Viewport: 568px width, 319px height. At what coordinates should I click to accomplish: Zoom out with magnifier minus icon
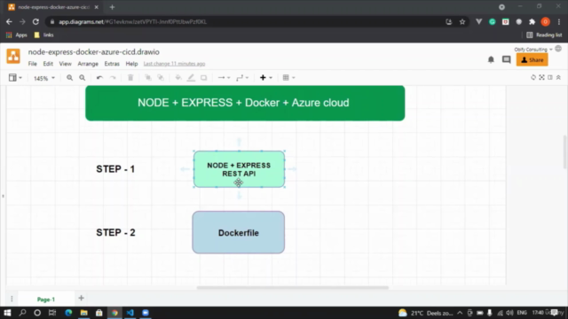click(x=83, y=78)
